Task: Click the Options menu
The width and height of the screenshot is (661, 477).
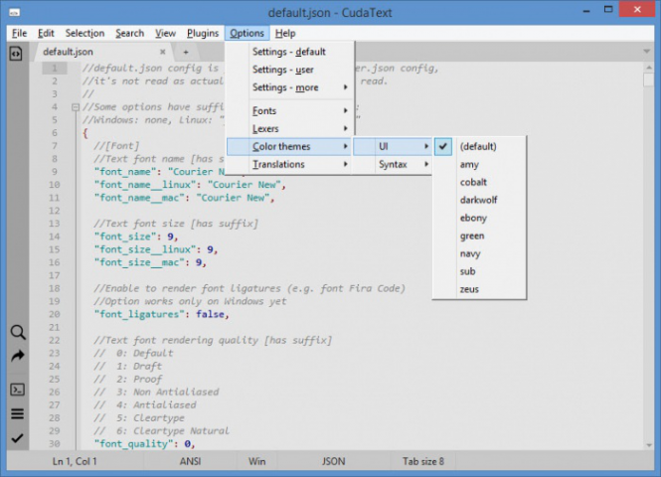Action: [247, 33]
